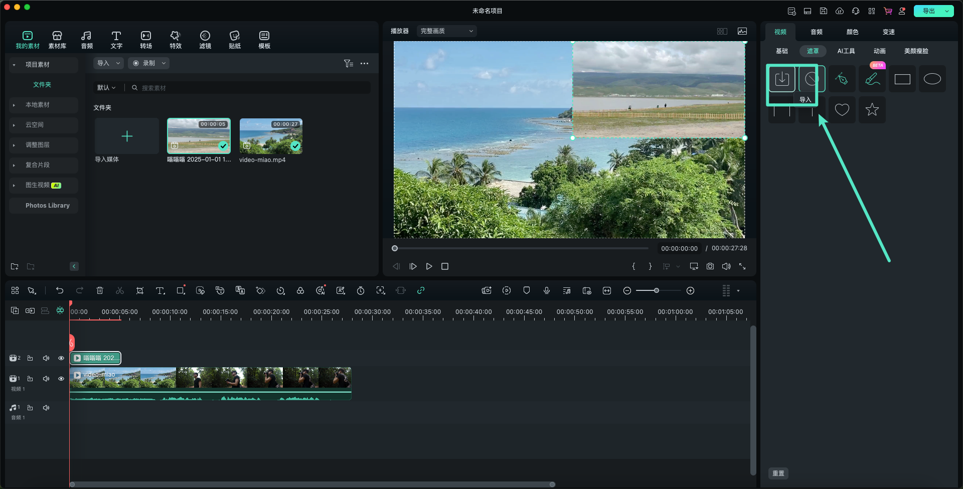The width and height of the screenshot is (963, 489).
Task: Select the 文件夹 folder item
Action: click(x=42, y=85)
